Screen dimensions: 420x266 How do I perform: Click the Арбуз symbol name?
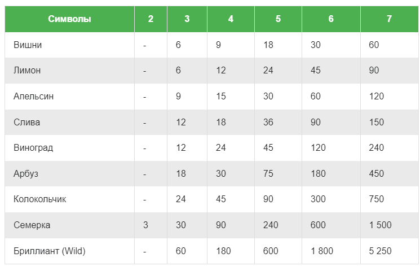point(26,173)
